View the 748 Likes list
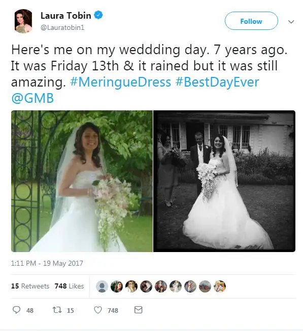Image resolution: width=303 pixels, height=331 pixels. [69, 286]
